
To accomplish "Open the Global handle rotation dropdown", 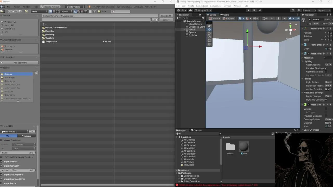I will point(229,18).
